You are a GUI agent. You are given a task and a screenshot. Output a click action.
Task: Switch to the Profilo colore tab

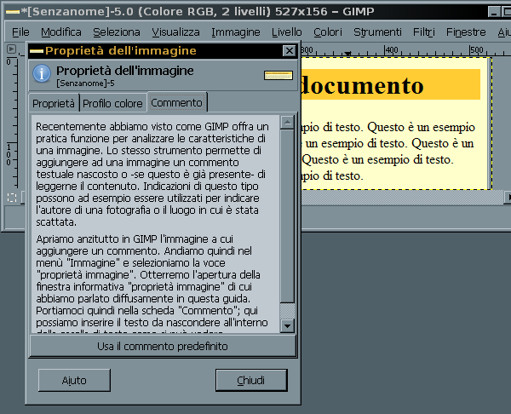tap(113, 103)
